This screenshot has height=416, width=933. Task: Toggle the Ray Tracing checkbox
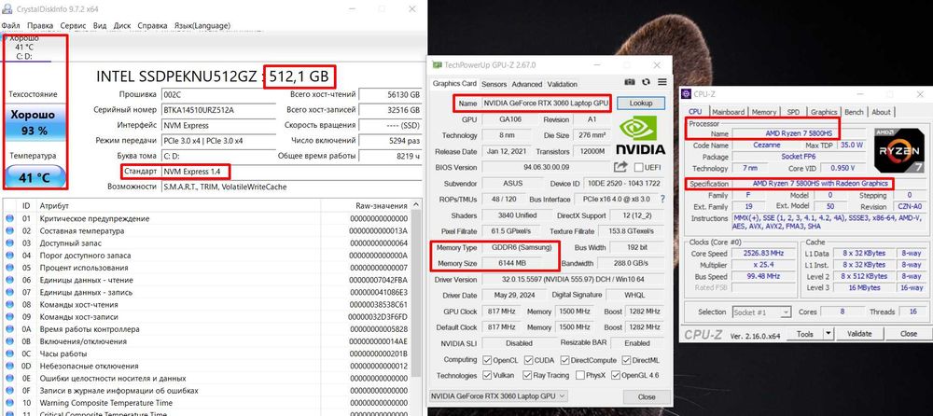(526, 376)
